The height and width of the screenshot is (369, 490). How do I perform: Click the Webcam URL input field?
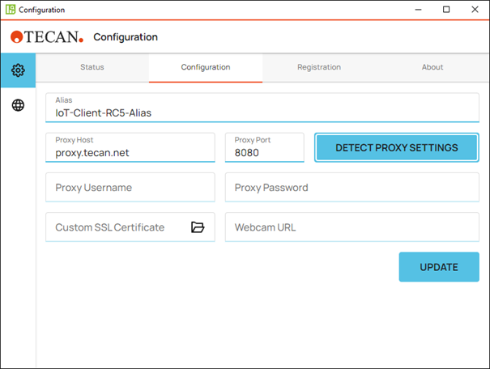point(352,227)
